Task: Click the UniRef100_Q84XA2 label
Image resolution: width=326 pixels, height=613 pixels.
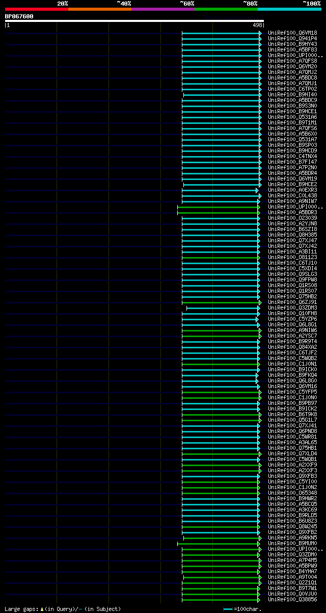Action: [x=292, y=347]
